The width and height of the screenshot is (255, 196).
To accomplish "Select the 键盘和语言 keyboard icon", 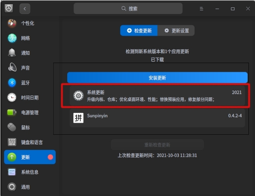I will pyautogui.click(x=12, y=142).
